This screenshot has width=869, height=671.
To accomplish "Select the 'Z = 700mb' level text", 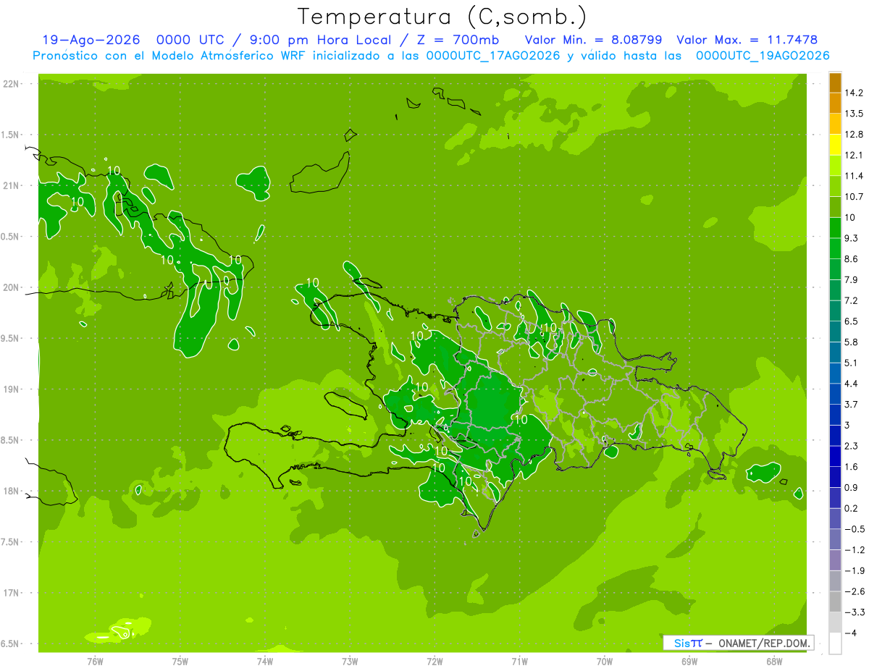I will pyautogui.click(x=458, y=40).
